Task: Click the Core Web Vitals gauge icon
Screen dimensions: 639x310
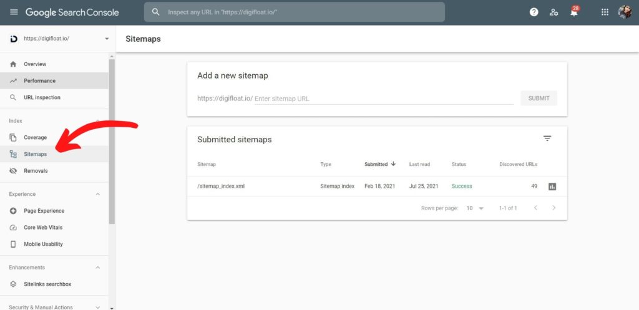Action: (13, 227)
